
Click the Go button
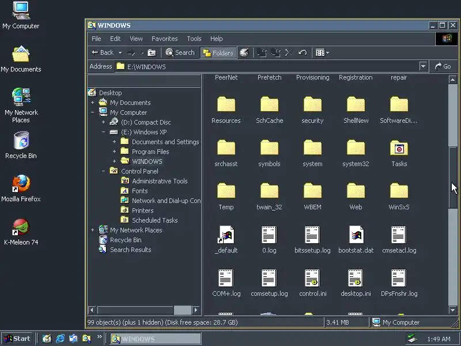[x=443, y=66]
